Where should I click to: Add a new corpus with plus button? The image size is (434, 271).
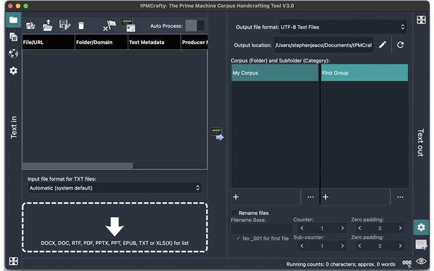pyautogui.click(x=236, y=197)
